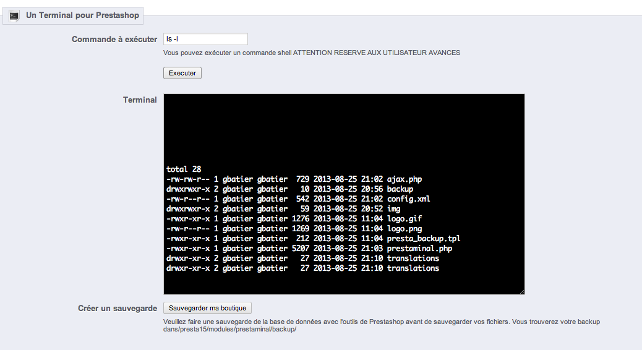Click the terminal icon beside the panel title
This screenshot has height=350, width=642.
[x=14, y=16]
